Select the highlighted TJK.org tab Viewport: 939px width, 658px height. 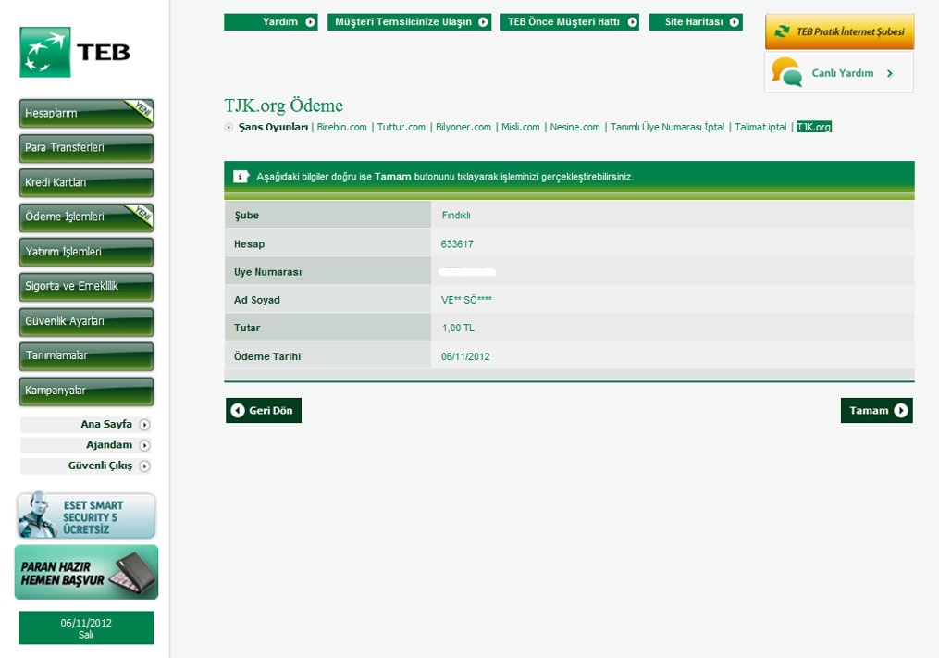(814, 127)
